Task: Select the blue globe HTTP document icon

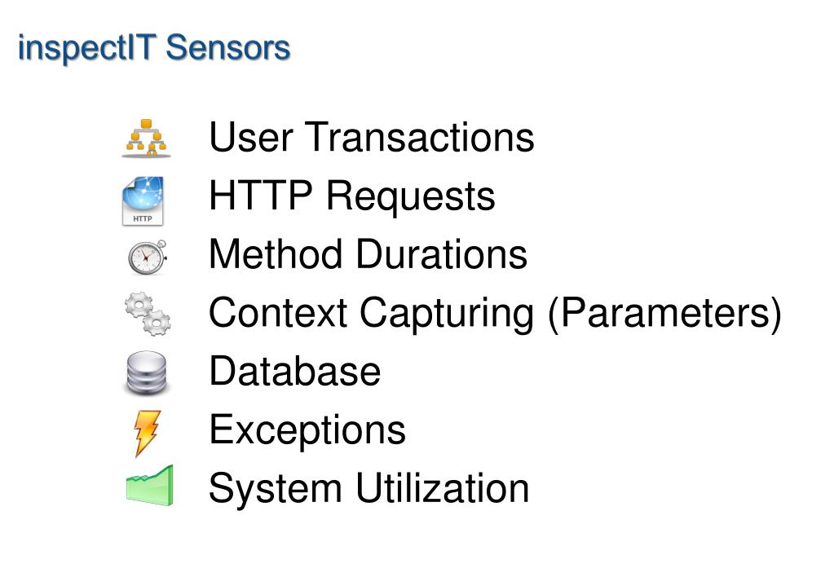Action: coord(143,201)
